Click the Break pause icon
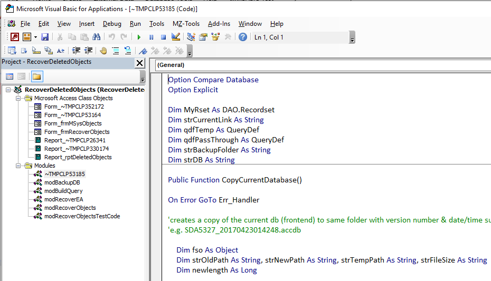Viewport: 491px width, 281px height. pos(151,37)
